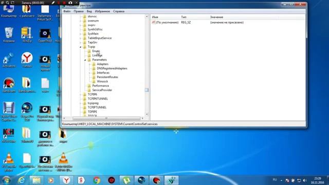Image resolution: width=329 pixels, height=185 pixels.
Task: Click the camera snapshot icon in recording toolbar
Action: [x=70, y=3]
